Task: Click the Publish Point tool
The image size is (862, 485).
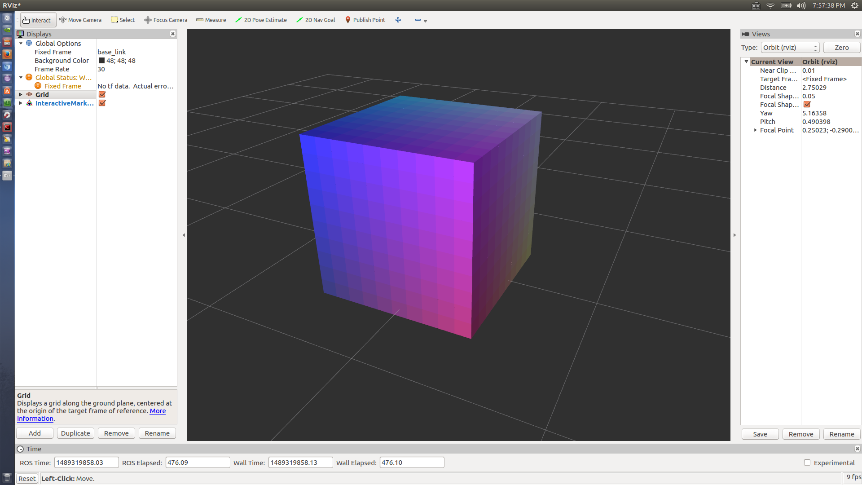Action: pyautogui.click(x=365, y=20)
